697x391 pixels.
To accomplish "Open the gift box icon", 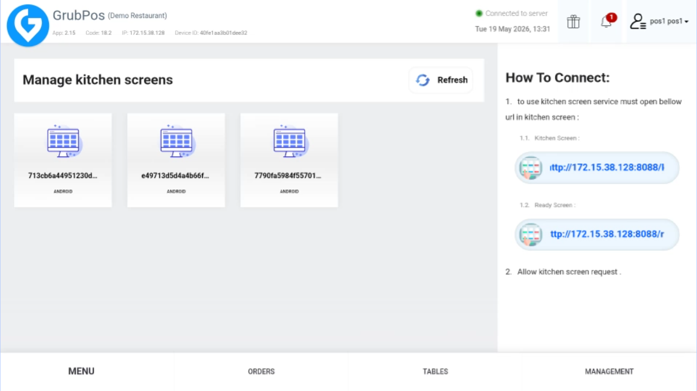I will tap(573, 21).
